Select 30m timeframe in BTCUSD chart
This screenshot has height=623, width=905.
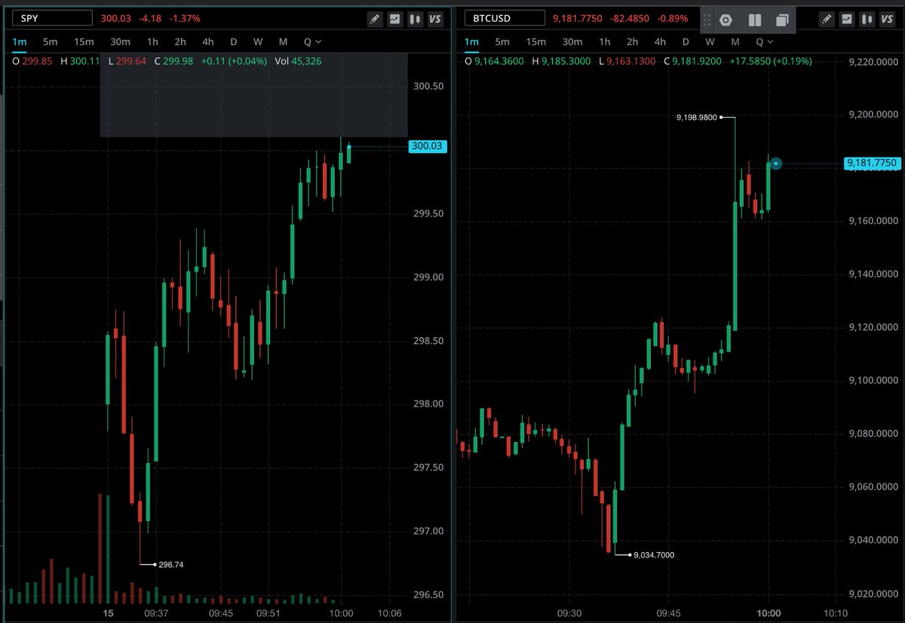pyautogui.click(x=572, y=41)
